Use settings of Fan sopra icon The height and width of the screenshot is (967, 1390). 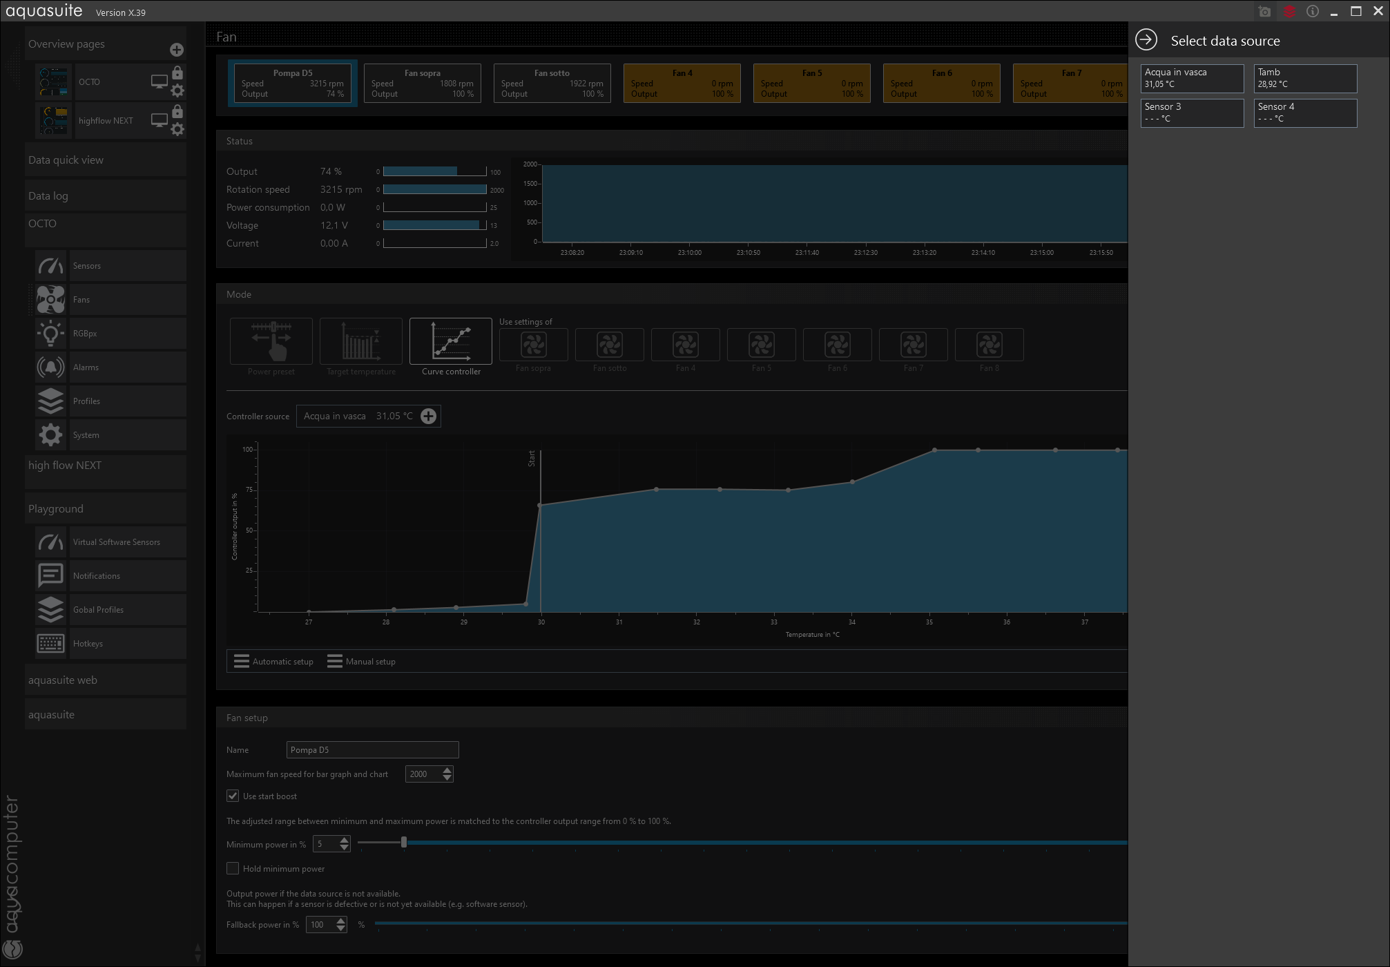click(534, 345)
